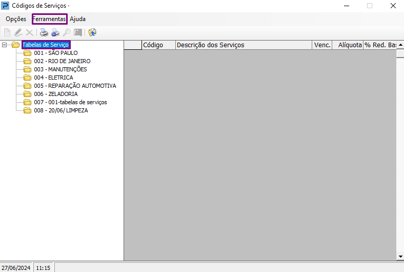Minimize the Códigos de Serviços window
The height and width of the screenshot is (272, 404).
[347, 6]
